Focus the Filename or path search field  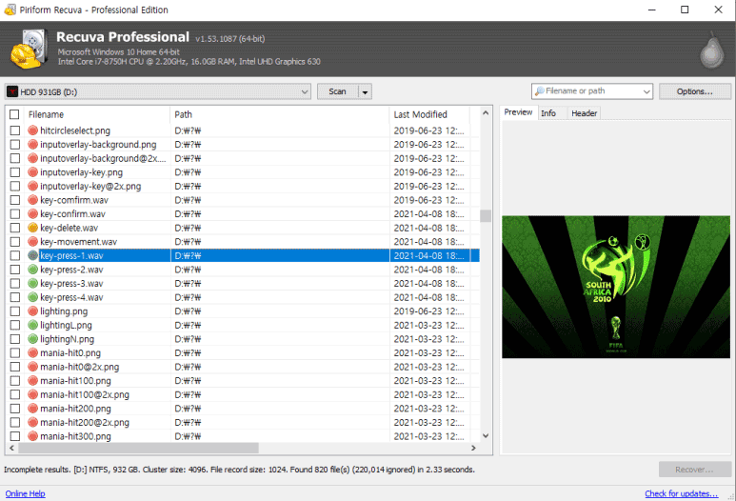point(592,91)
